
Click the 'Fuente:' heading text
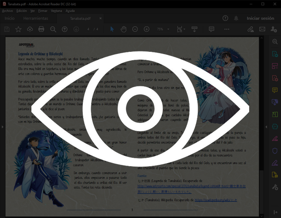pyautogui.click(x=142, y=176)
